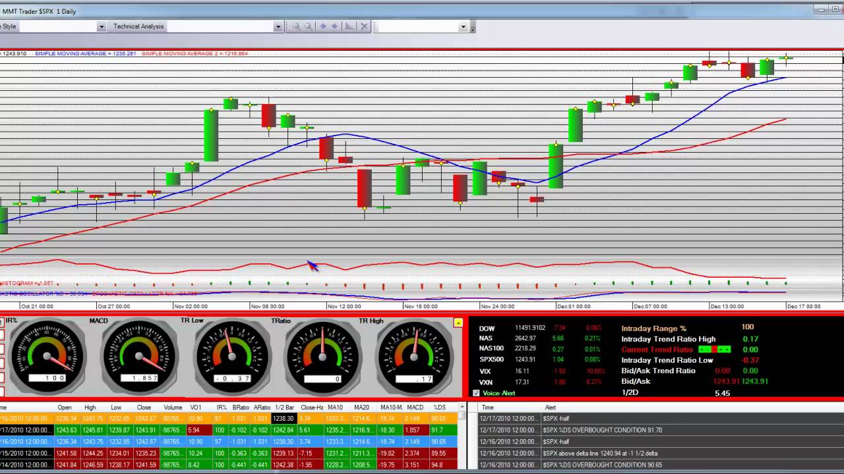
Task: Click the TR Low gauge readout -0.37
Action: tap(231, 379)
